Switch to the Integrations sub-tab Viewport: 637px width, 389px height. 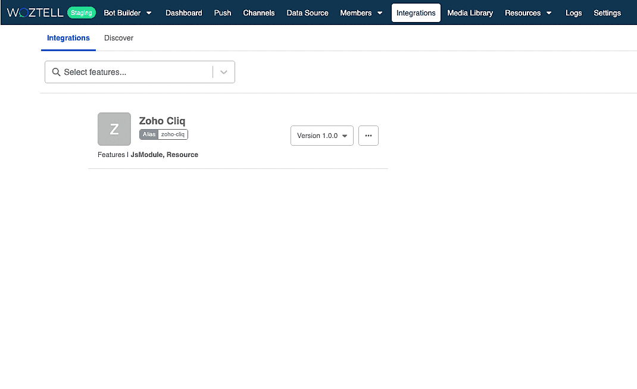(68, 38)
